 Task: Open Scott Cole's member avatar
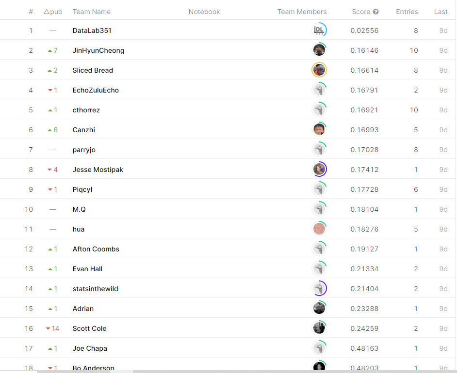(319, 328)
